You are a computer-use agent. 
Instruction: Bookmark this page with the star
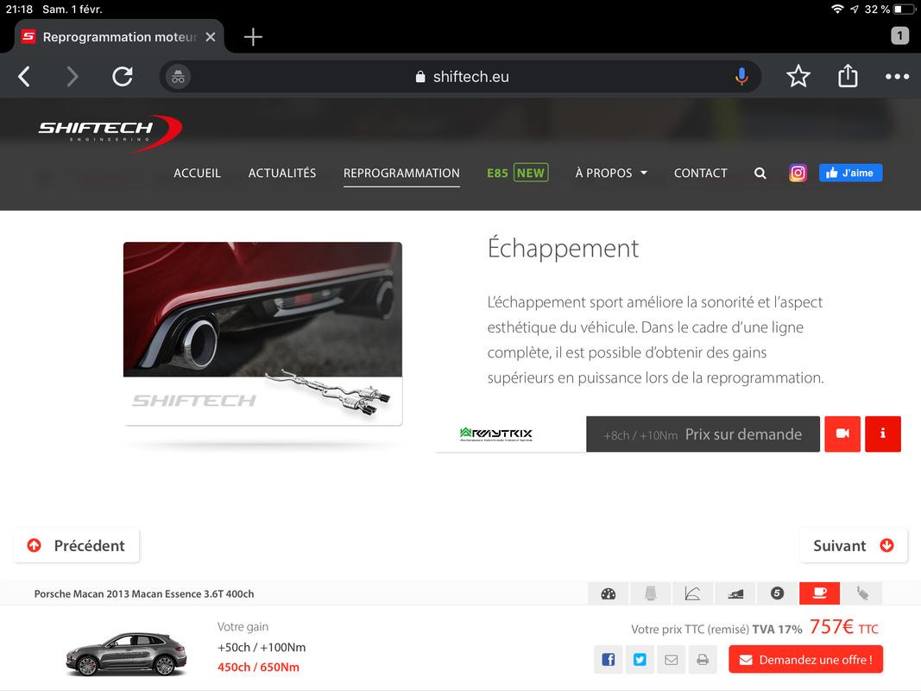[x=798, y=76]
